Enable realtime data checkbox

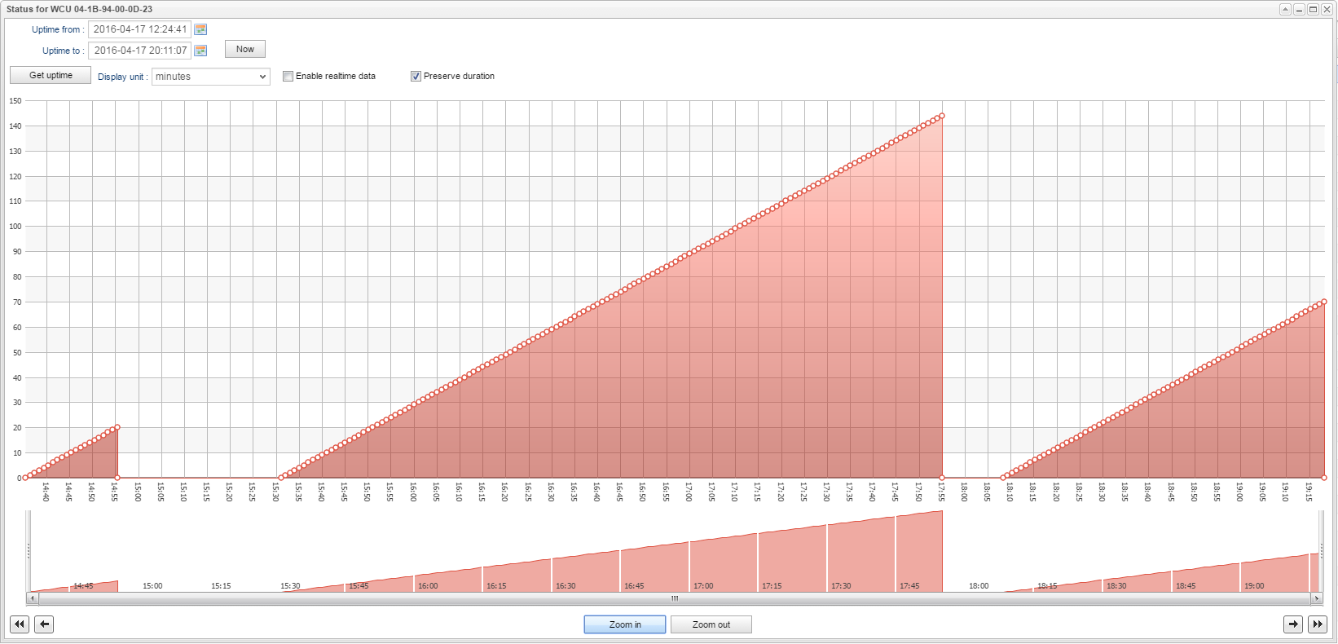(288, 77)
